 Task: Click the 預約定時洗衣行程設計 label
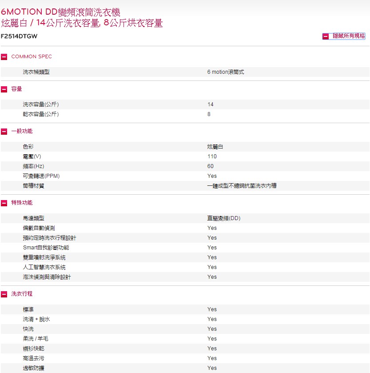point(49,238)
